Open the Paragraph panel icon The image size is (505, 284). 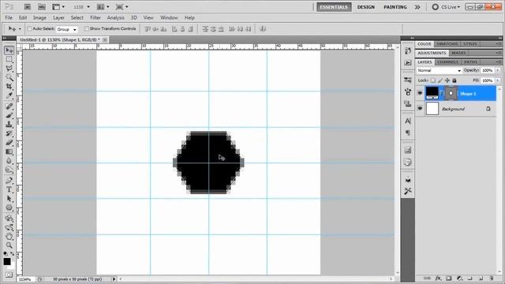tap(408, 133)
